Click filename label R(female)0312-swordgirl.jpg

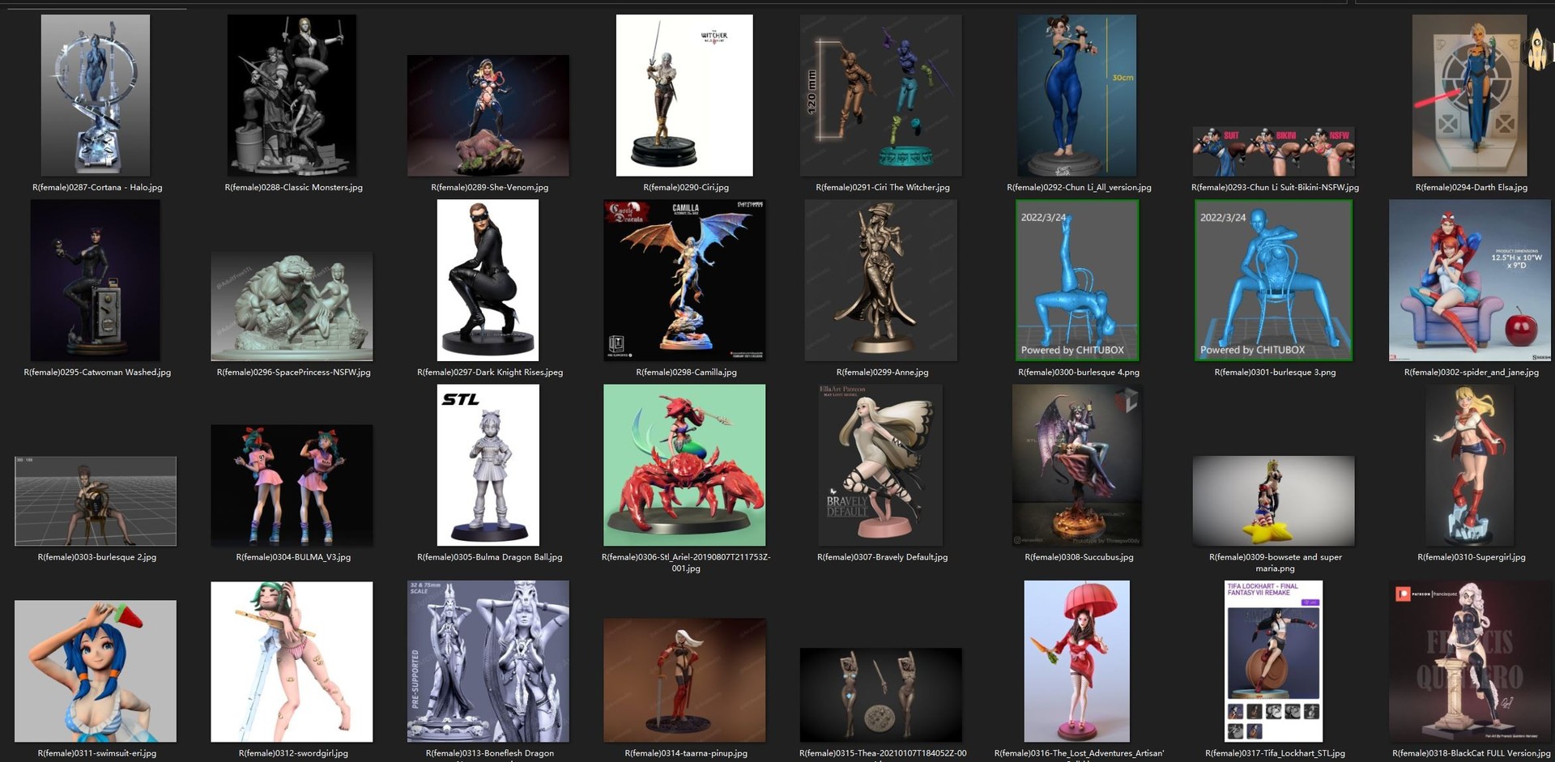click(293, 753)
